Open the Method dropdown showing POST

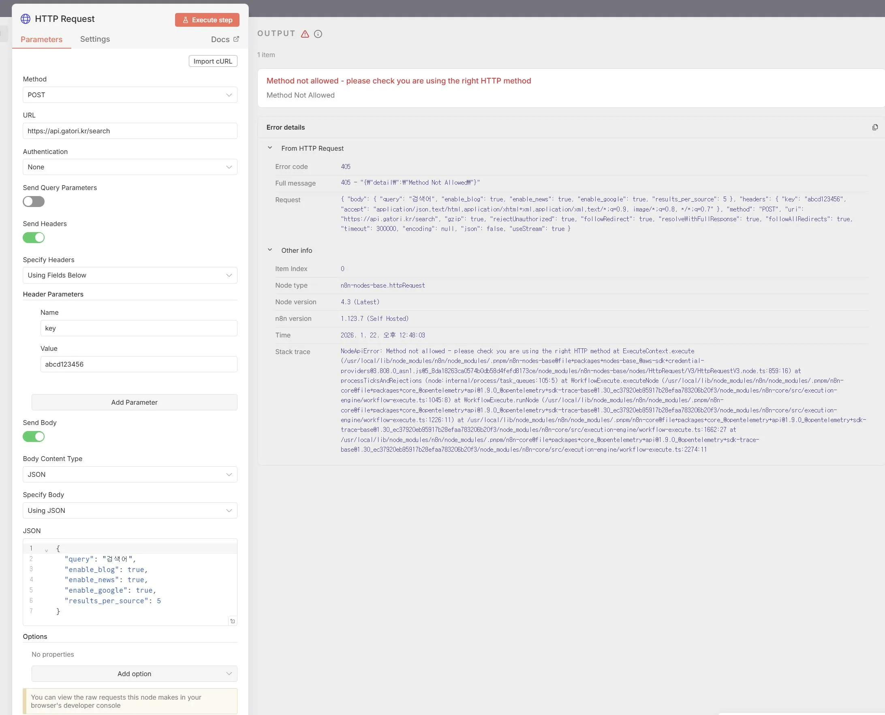(x=130, y=95)
